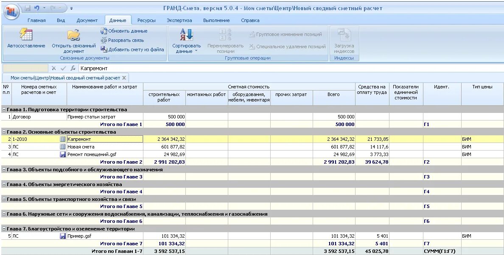Open the GRAND-Smeta application orb menu
The width and height of the screenshot is (504, 255).
(x=11, y=12)
